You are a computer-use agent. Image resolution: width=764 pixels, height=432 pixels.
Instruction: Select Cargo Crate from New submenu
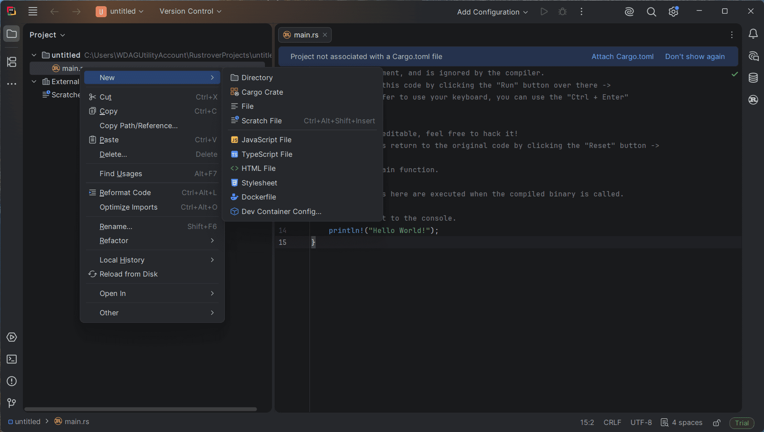262,92
